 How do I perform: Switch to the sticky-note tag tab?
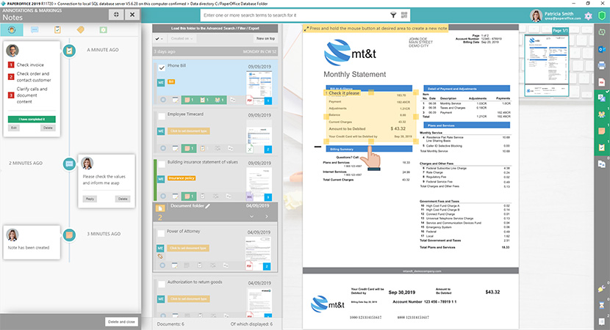pos(81,30)
